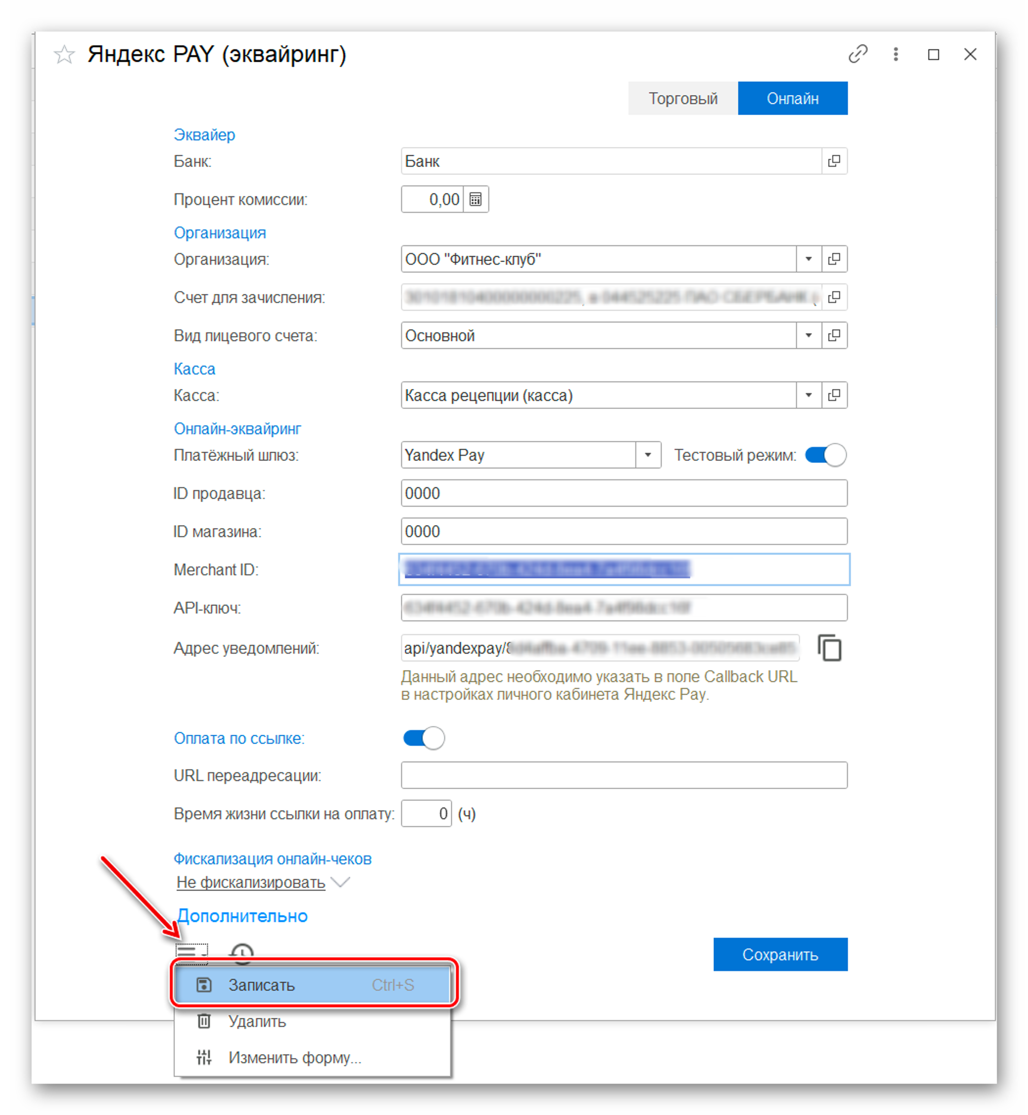Open the Банк field record icon
Image resolution: width=1028 pixels, height=1115 pixels.
point(834,161)
